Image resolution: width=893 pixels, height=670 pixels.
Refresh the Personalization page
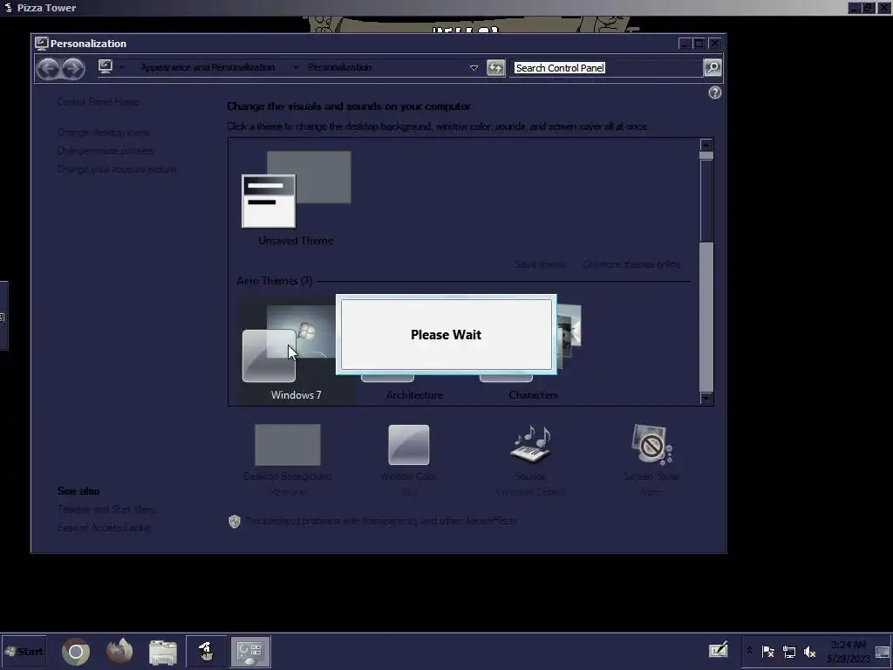495,68
